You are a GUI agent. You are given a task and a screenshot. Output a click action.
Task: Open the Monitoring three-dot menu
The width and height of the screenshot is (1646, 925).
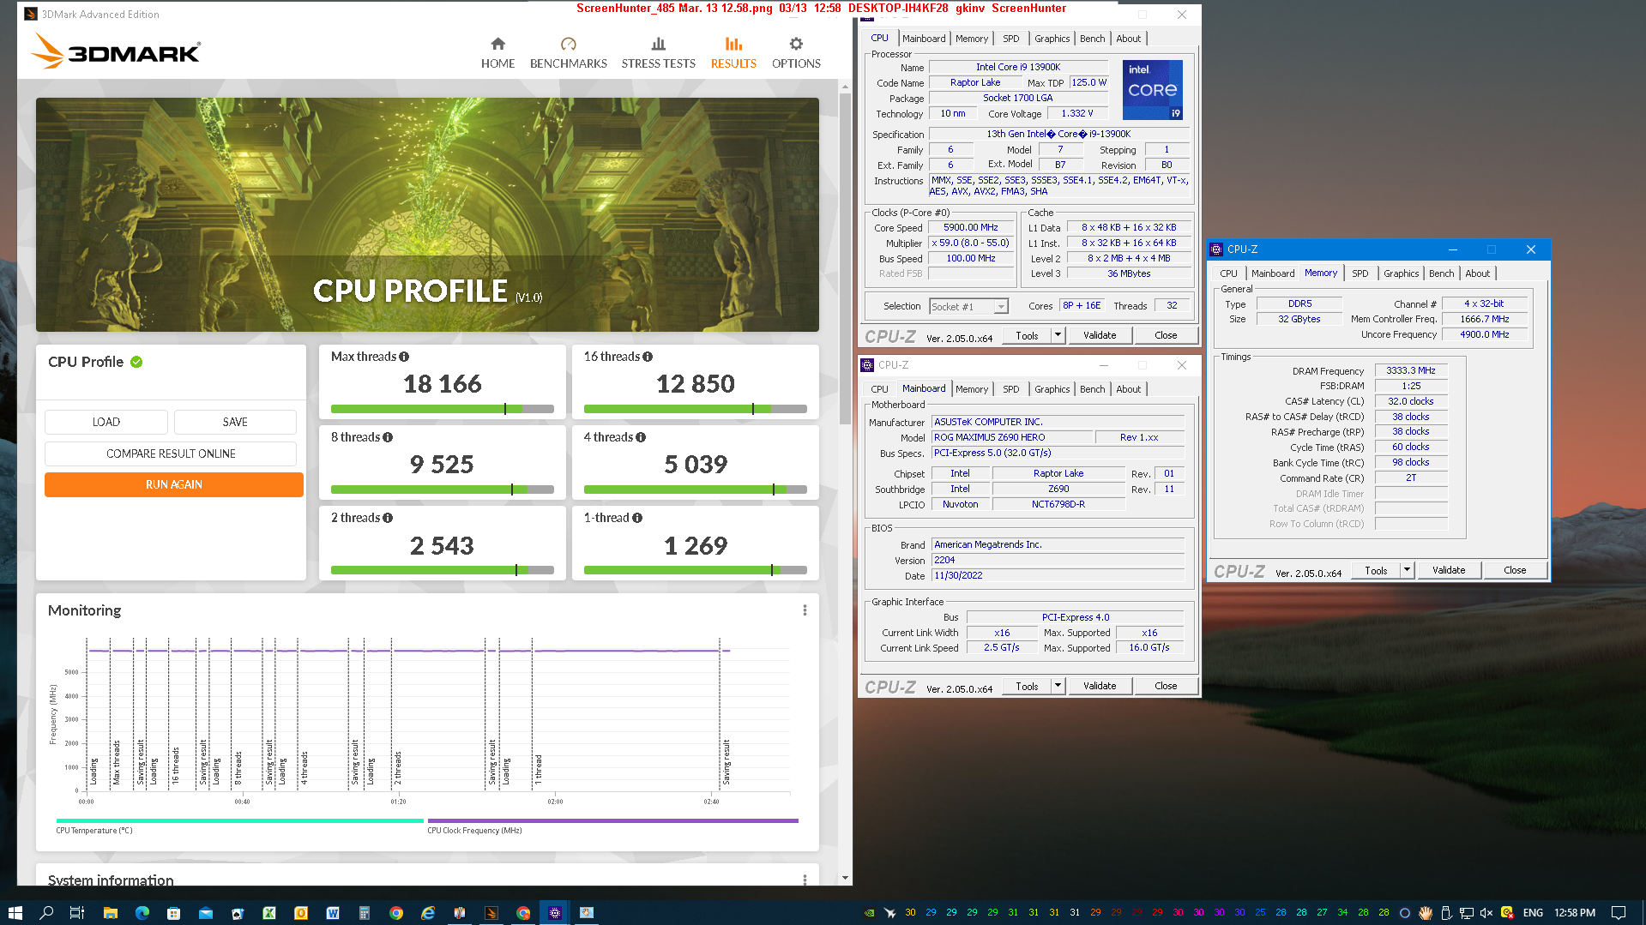[x=805, y=610]
